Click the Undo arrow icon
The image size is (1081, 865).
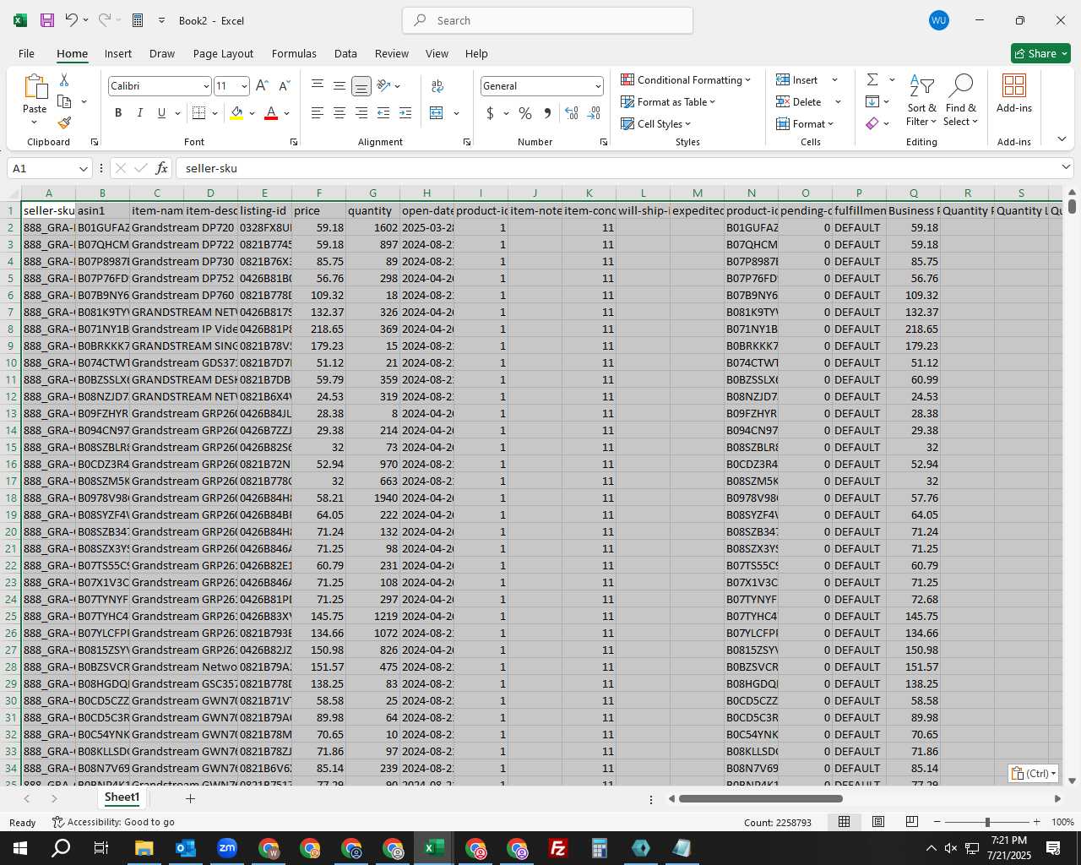72,20
